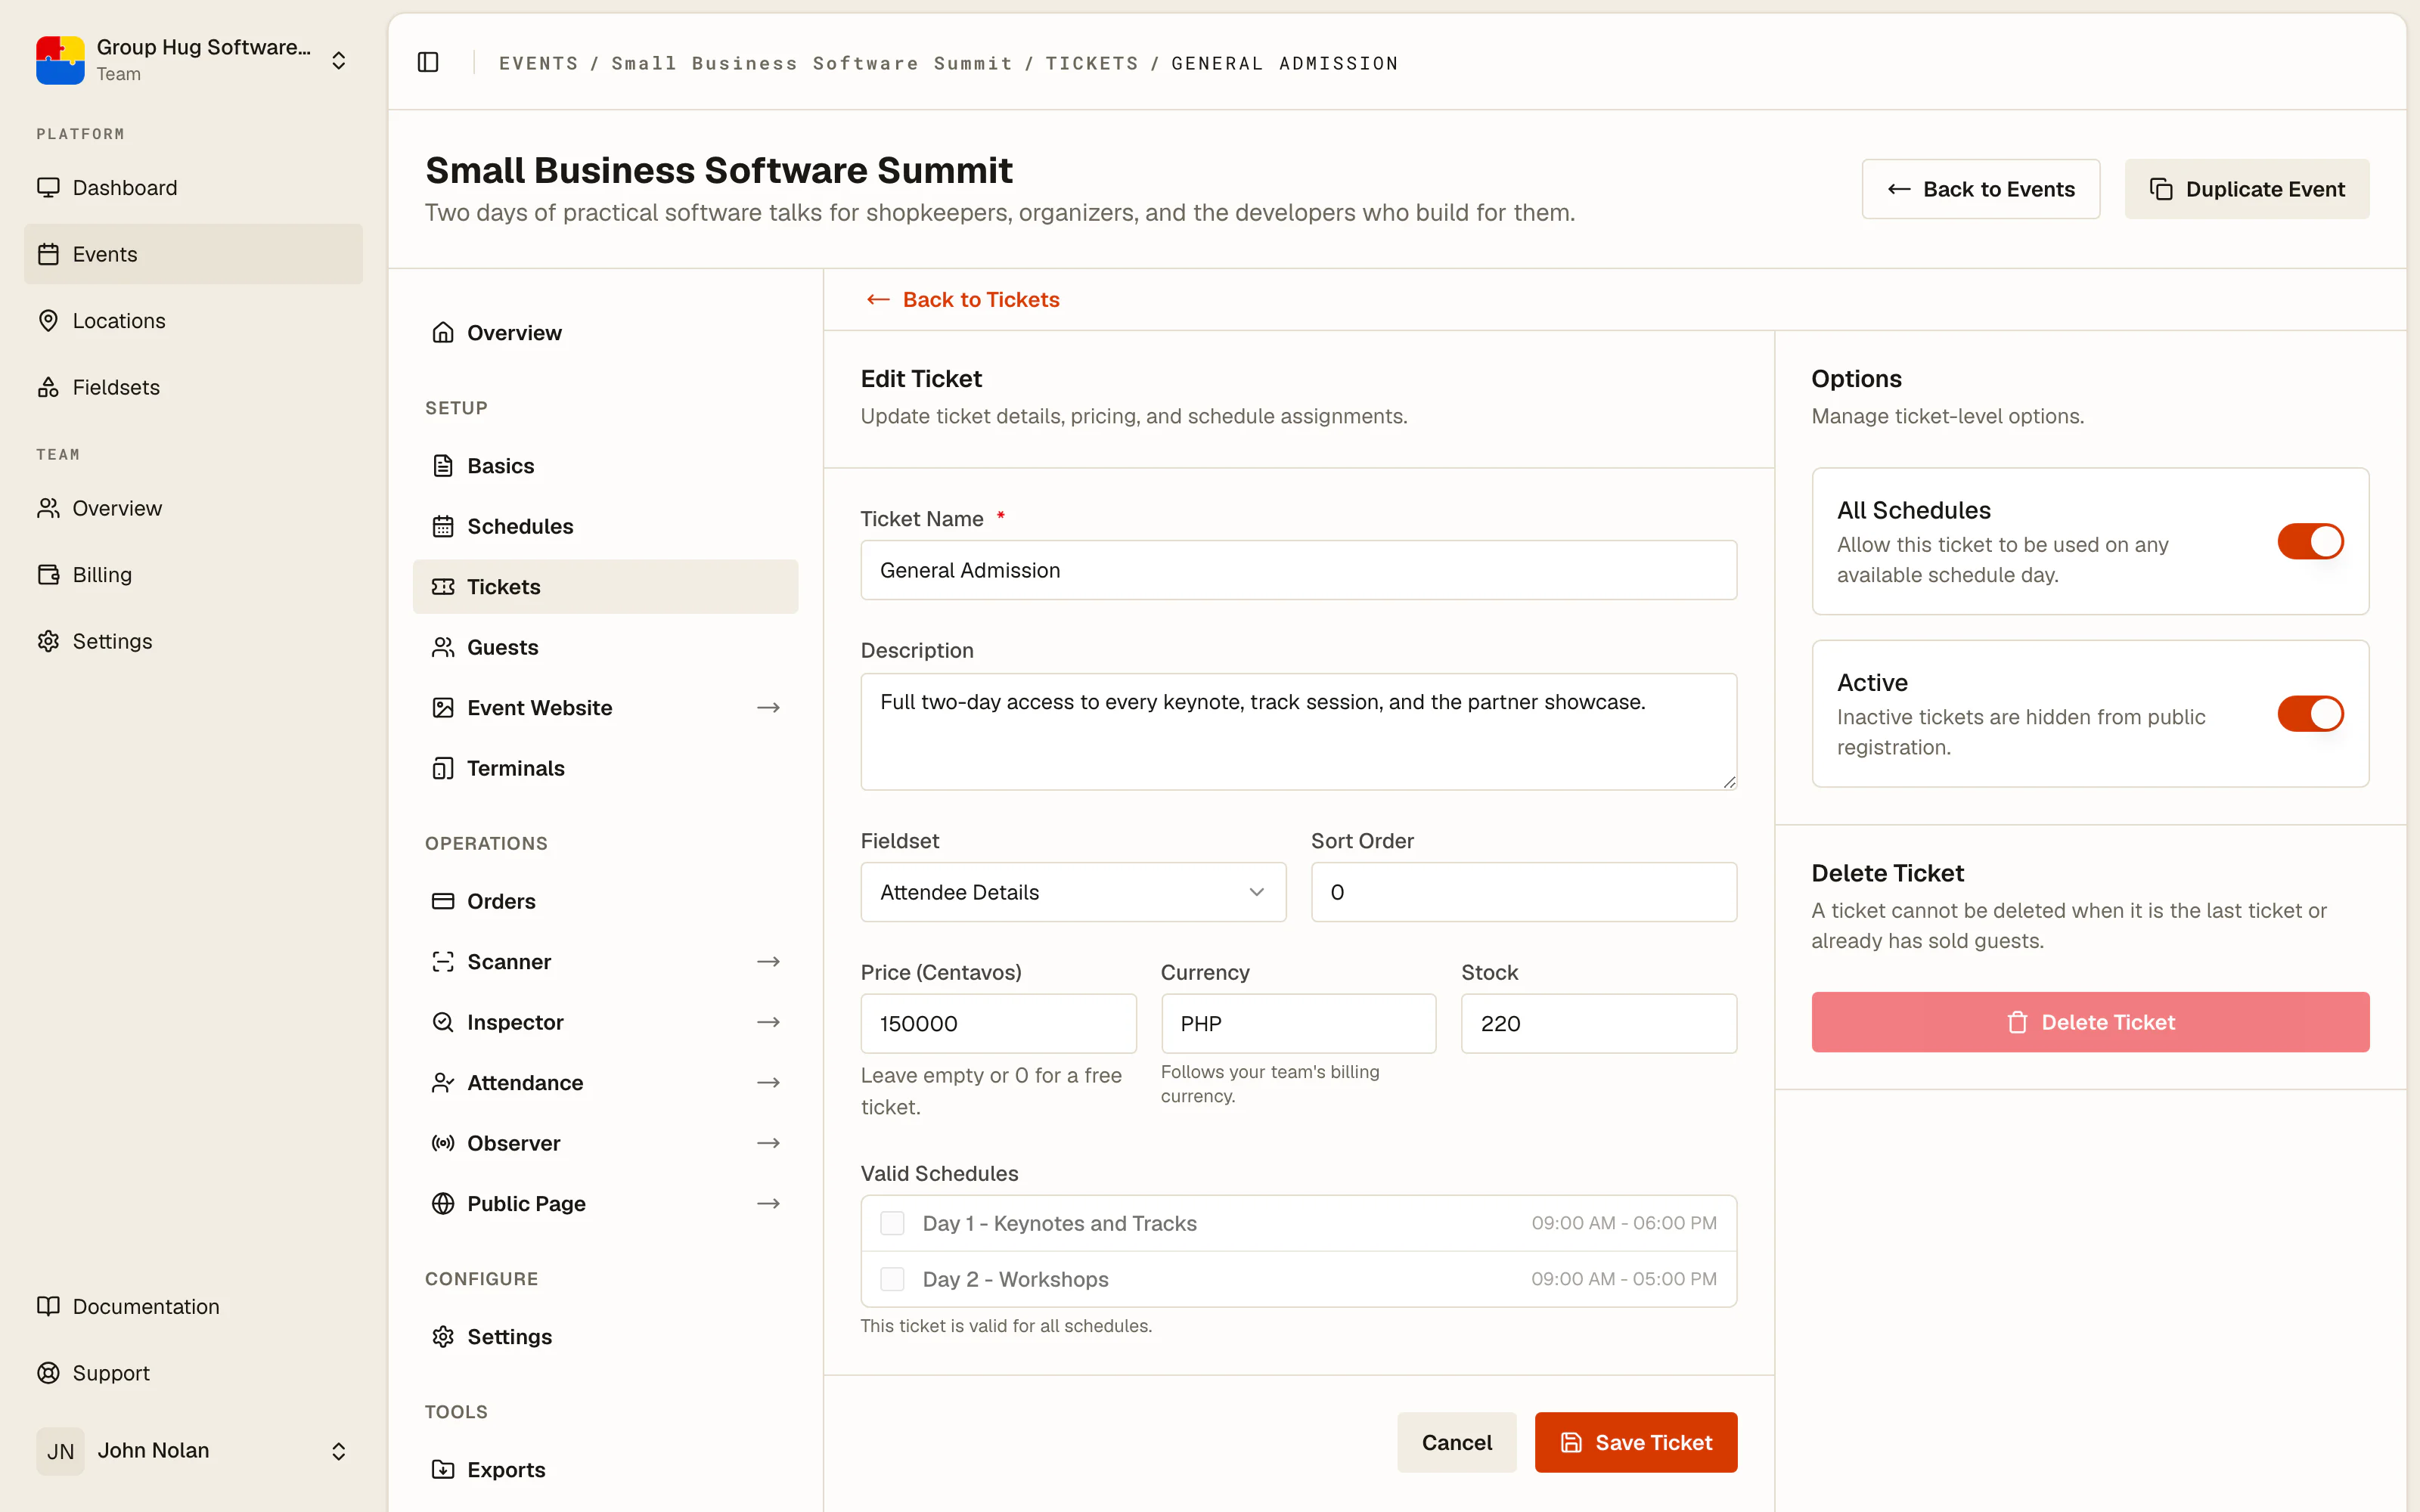Turn off the Active ticket toggle
Viewport: 2420px width, 1512px height.
click(2310, 714)
